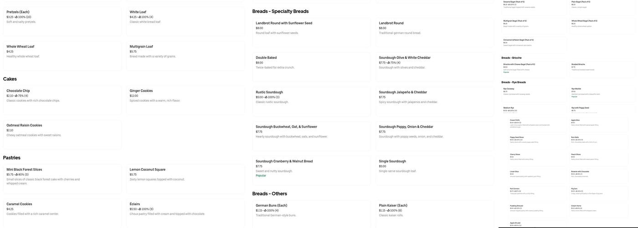
Task: Click the thumbs-up icon on Pretzels (Each)
Action: point(17,17)
